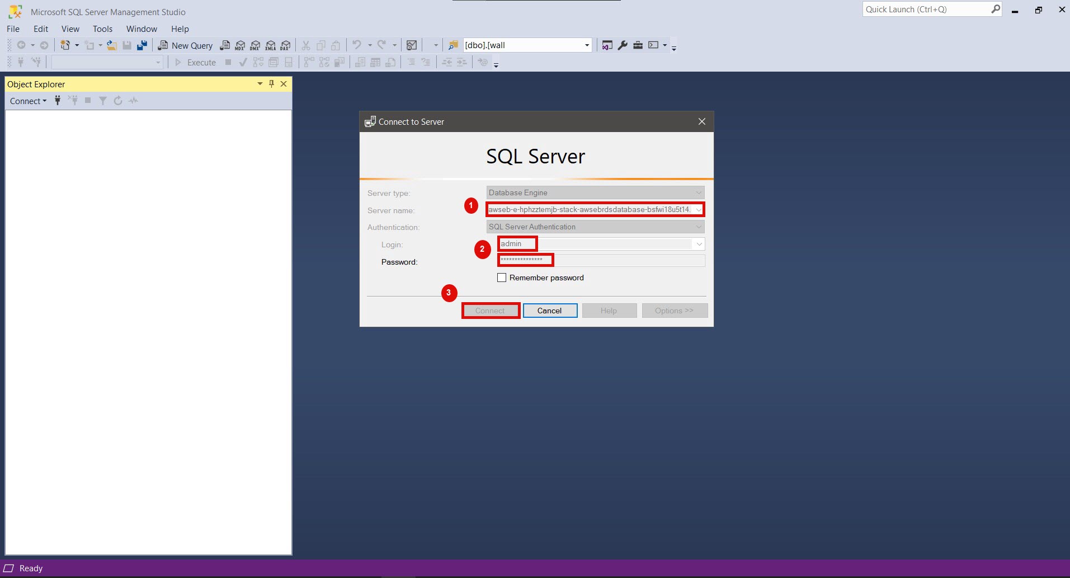Click the Cancel button

[x=550, y=311]
